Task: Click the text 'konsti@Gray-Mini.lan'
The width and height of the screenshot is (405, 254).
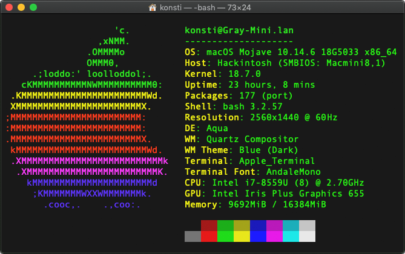Action: [x=239, y=30]
